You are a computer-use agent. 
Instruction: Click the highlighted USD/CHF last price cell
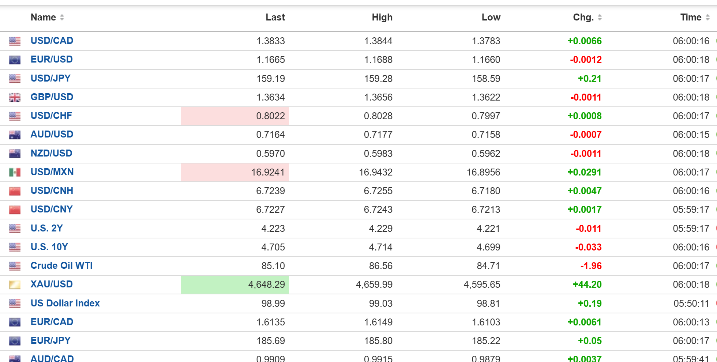[235, 116]
